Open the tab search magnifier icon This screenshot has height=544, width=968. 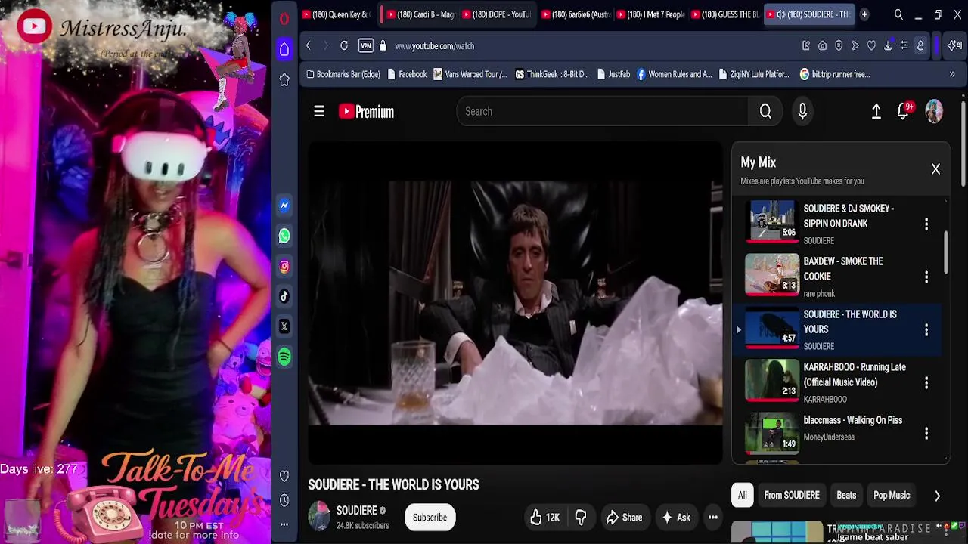click(x=898, y=14)
